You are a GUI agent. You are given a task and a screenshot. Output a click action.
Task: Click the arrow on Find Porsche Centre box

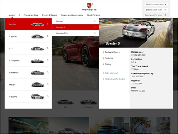coord(166,4)
